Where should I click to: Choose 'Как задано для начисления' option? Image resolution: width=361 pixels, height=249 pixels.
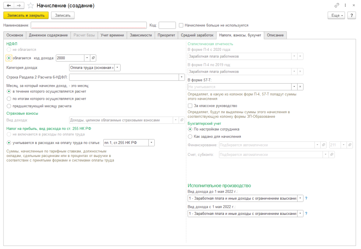[190, 136]
